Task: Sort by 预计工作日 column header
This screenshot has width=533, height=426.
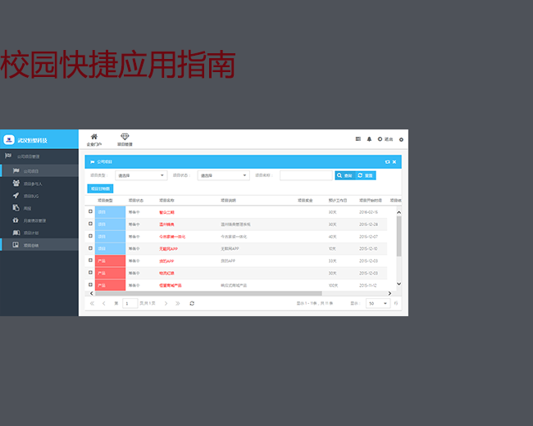Action: (338, 201)
